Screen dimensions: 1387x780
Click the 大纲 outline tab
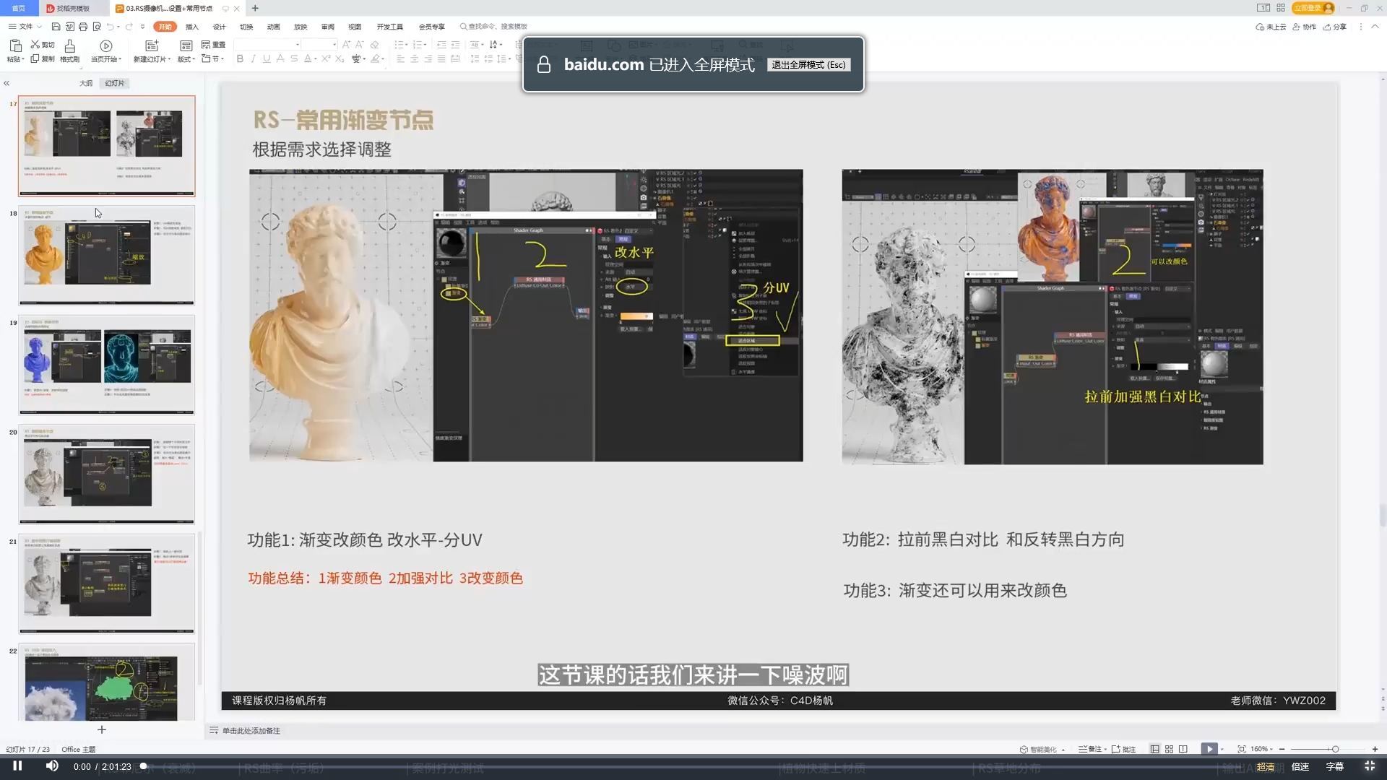(86, 83)
